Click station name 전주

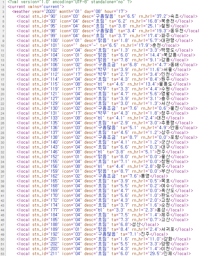161,152
